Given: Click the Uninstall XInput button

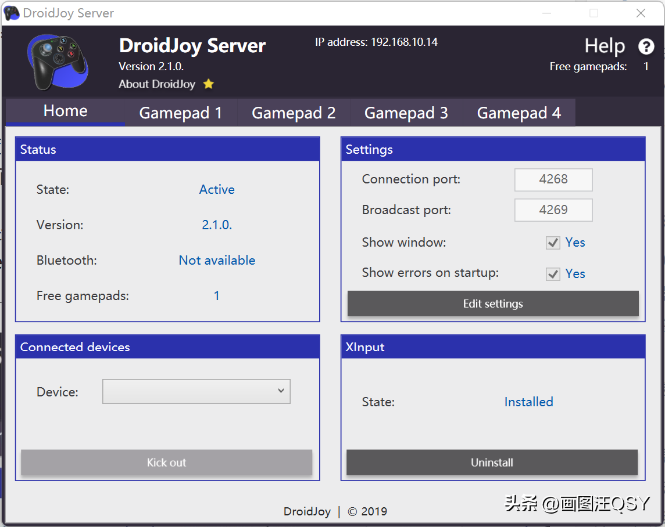Looking at the screenshot, I should pos(492,462).
